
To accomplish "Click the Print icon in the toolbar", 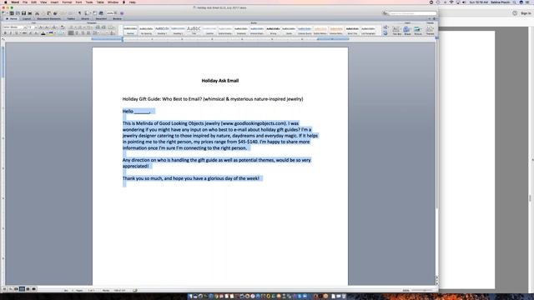I will (x=30, y=13).
